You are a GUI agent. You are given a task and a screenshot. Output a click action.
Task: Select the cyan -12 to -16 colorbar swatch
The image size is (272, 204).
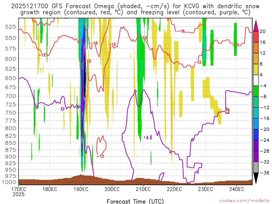point(256,113)
